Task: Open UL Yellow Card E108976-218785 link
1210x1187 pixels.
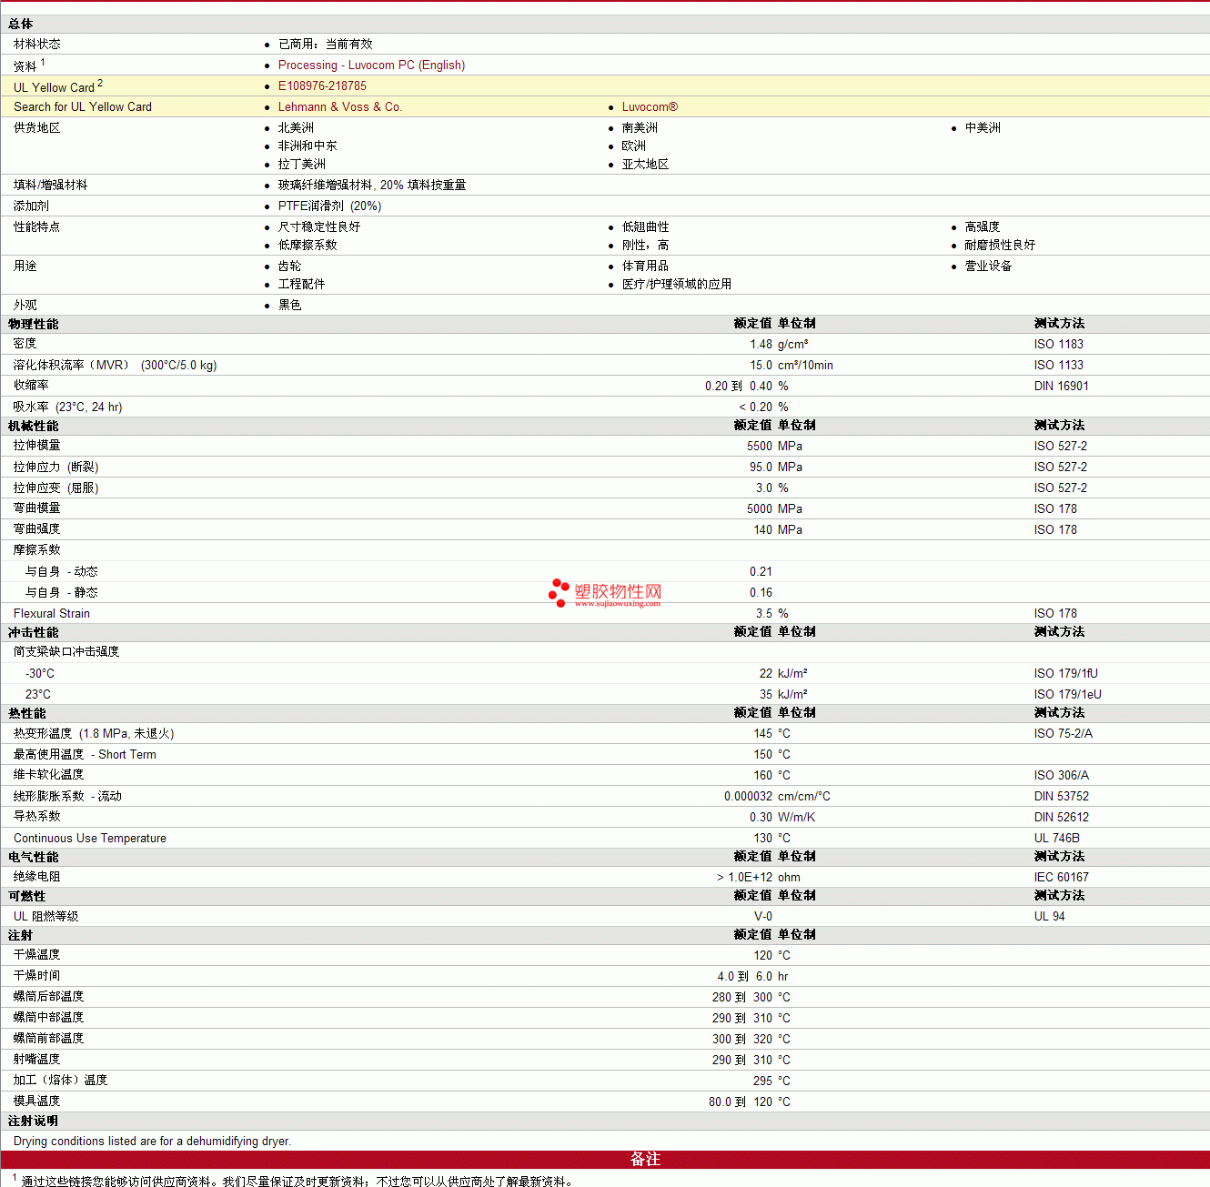Action: 322,86
